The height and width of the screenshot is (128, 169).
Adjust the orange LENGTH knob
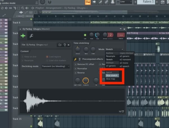tap(86, 81)
